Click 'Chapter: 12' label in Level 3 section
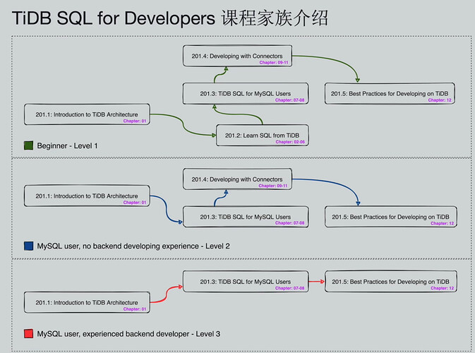 point(443,288)
